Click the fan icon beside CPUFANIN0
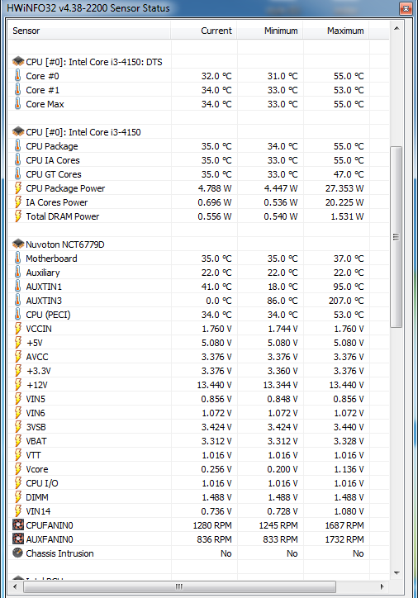Screen dimensions: 418x598 click(18, 525)
